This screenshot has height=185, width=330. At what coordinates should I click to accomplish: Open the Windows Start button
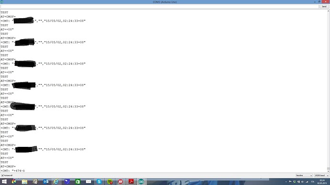(4, 182)
